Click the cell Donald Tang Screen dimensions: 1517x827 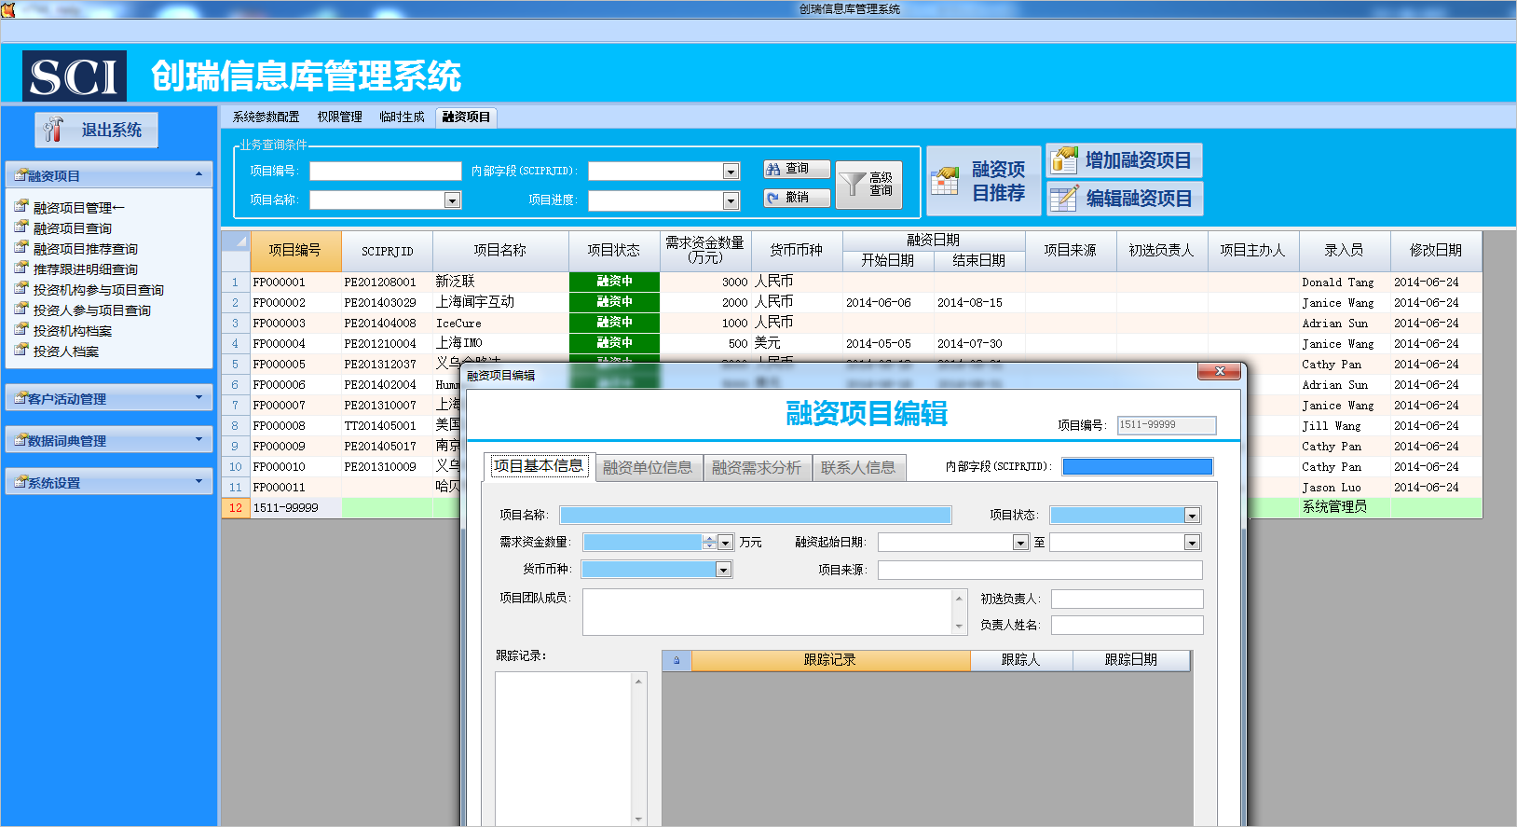click(x=1345, y=282)
